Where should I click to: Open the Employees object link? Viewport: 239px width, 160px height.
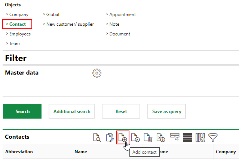tap(20, 34)
